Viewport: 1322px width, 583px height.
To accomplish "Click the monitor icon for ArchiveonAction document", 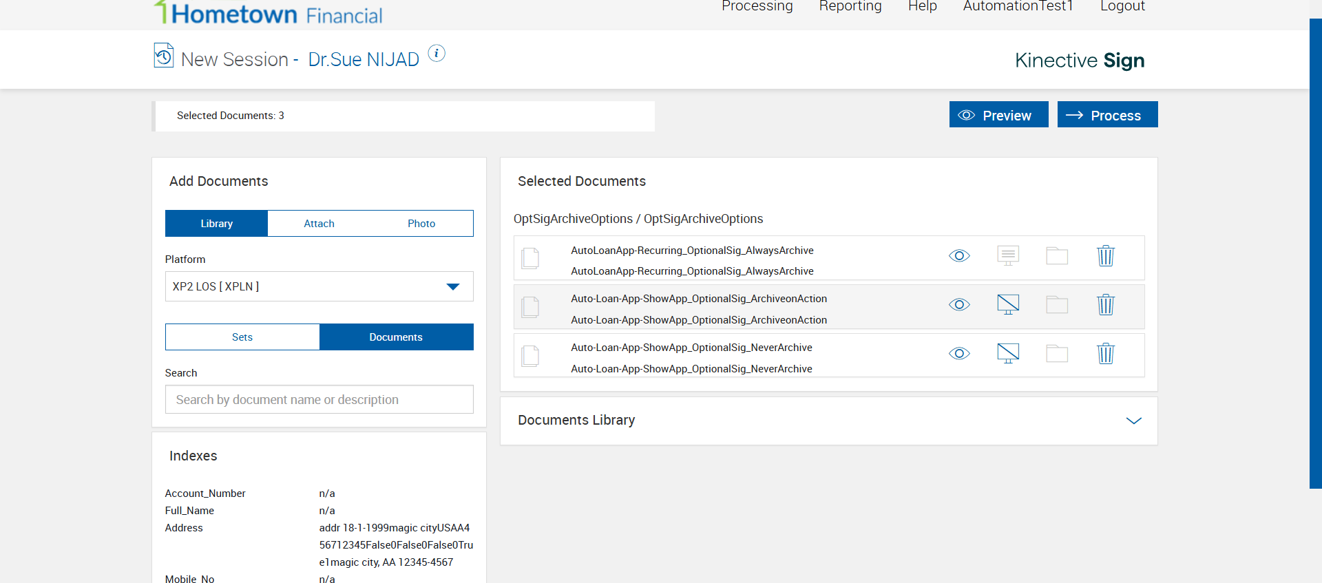I will coord(1008,304).
